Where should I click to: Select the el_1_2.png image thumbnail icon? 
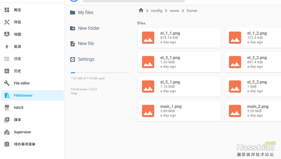coord(235,38)
